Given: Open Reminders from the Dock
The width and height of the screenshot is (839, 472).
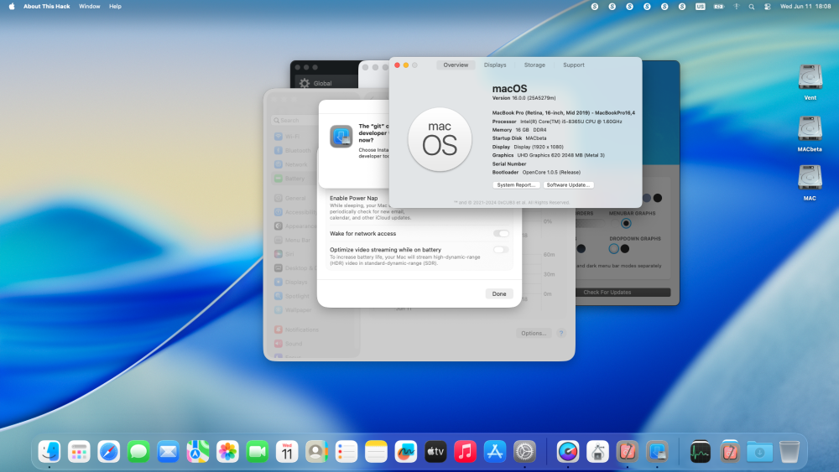Looking at the screenshot, I should coord(347,452).
